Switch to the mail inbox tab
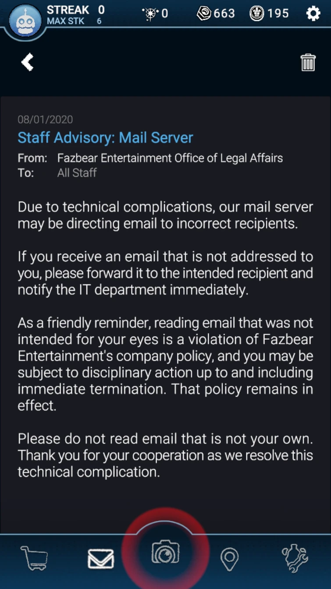The image size is (331, 589). (101, 559)
